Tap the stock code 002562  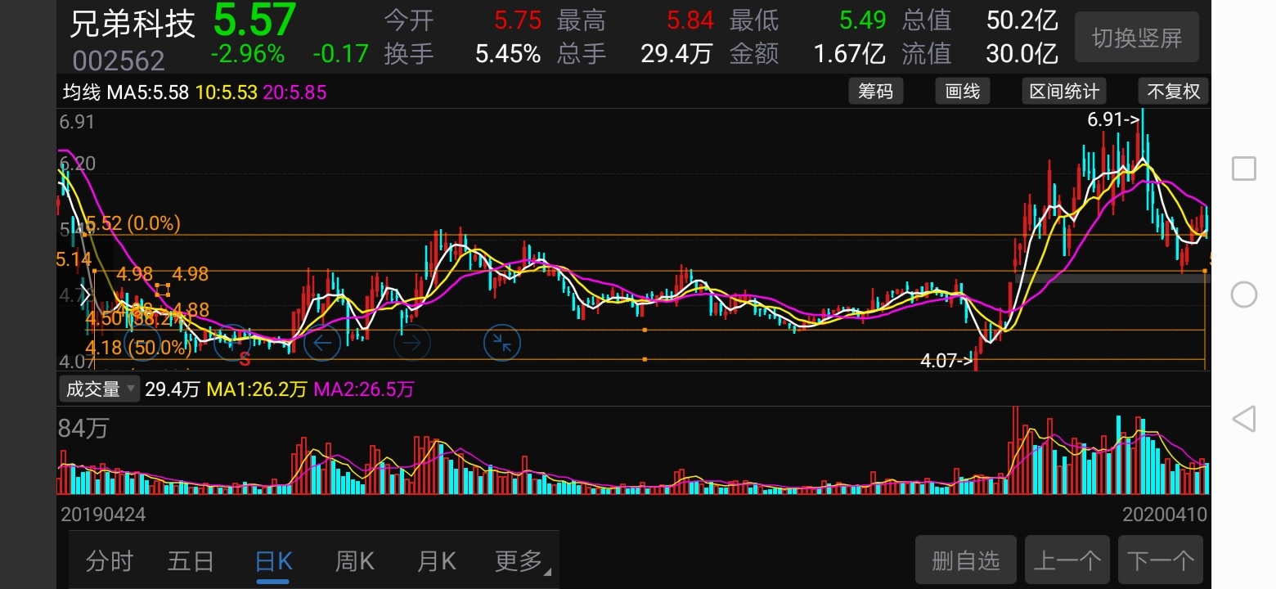coord(119,61)
